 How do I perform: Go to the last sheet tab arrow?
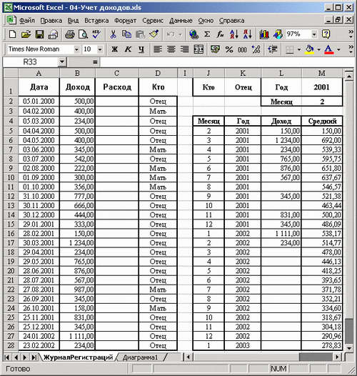click(x=34, y=357)
